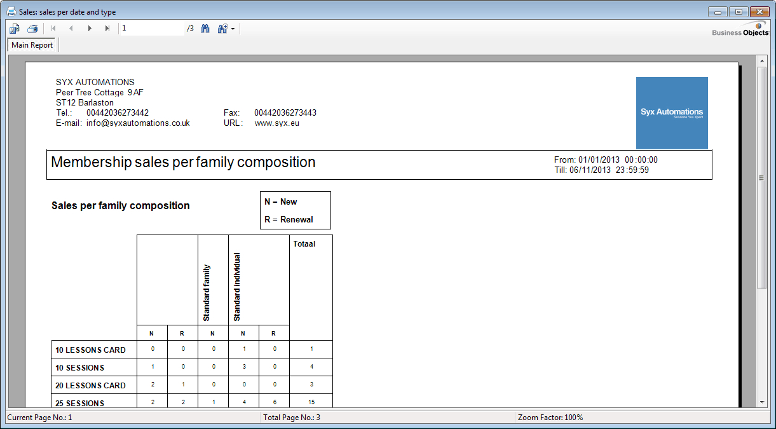The image size is (776, 429).
Task: Go to the first page
Action: [x=53, y=29]
